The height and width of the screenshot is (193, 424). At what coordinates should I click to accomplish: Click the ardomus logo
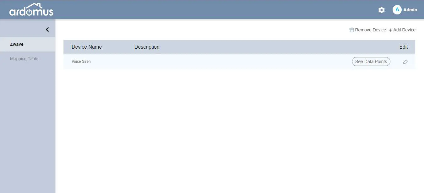pos(31,10)
